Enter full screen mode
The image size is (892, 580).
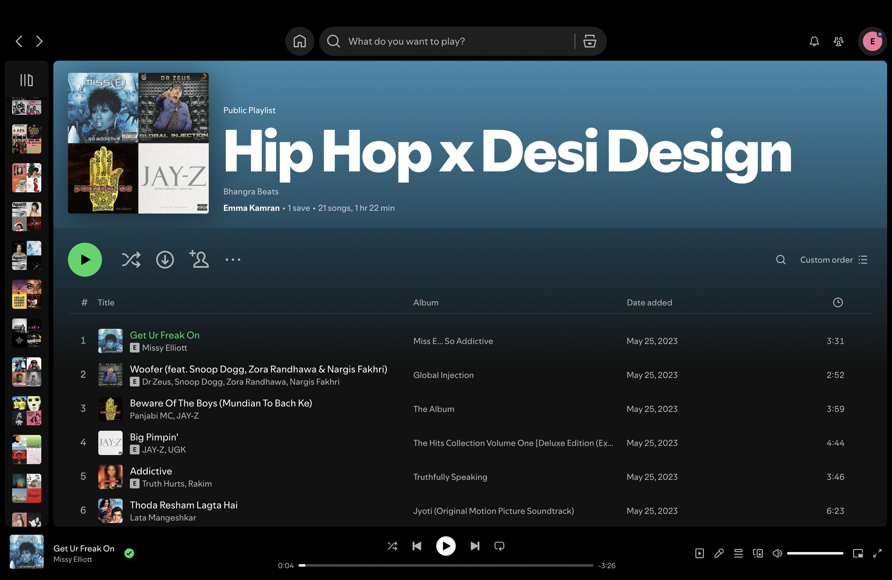pyautogui.click(x=877, y=553)
